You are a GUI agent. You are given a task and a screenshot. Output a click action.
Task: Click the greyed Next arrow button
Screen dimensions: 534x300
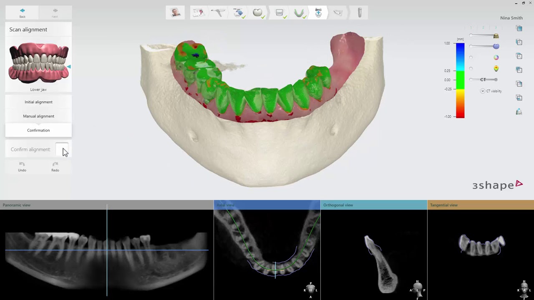coord(55,12)
